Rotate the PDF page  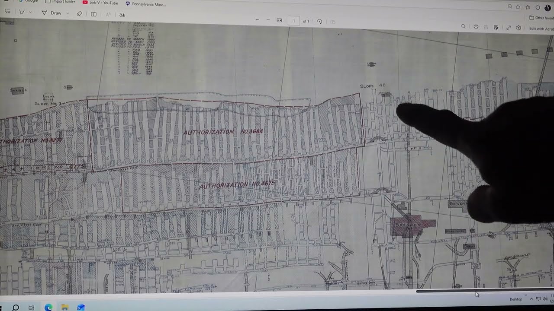[319, 21]
